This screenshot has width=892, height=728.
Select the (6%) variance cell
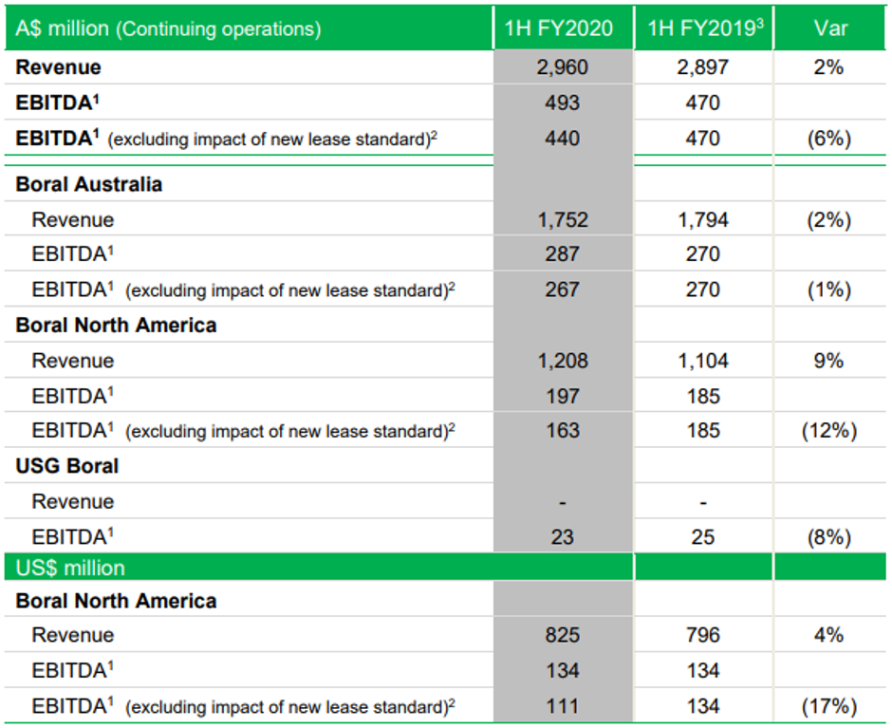click(829, 139)
